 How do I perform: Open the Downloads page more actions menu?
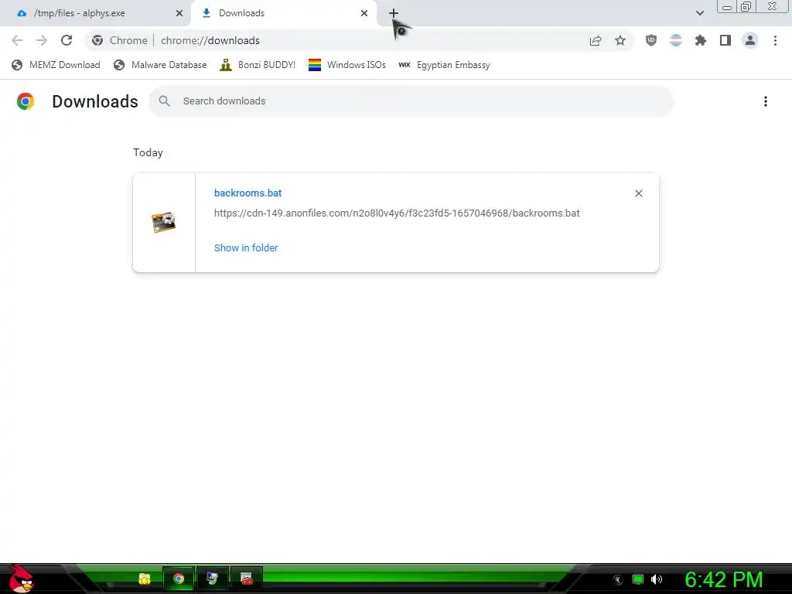tap(766, 101)
